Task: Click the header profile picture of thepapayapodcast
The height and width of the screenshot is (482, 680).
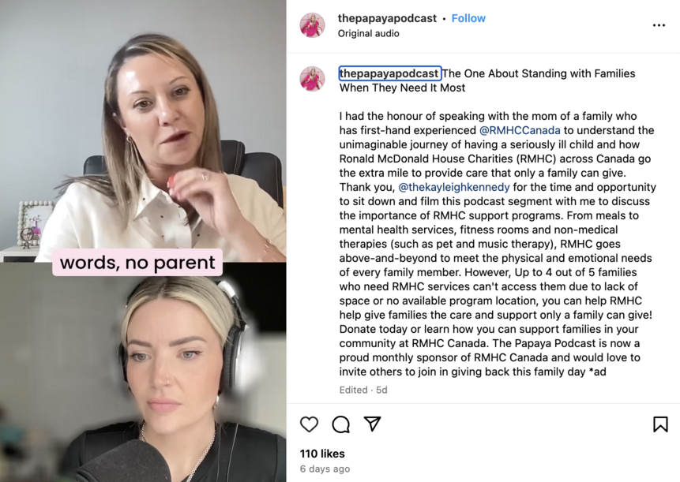Action: 312,25
